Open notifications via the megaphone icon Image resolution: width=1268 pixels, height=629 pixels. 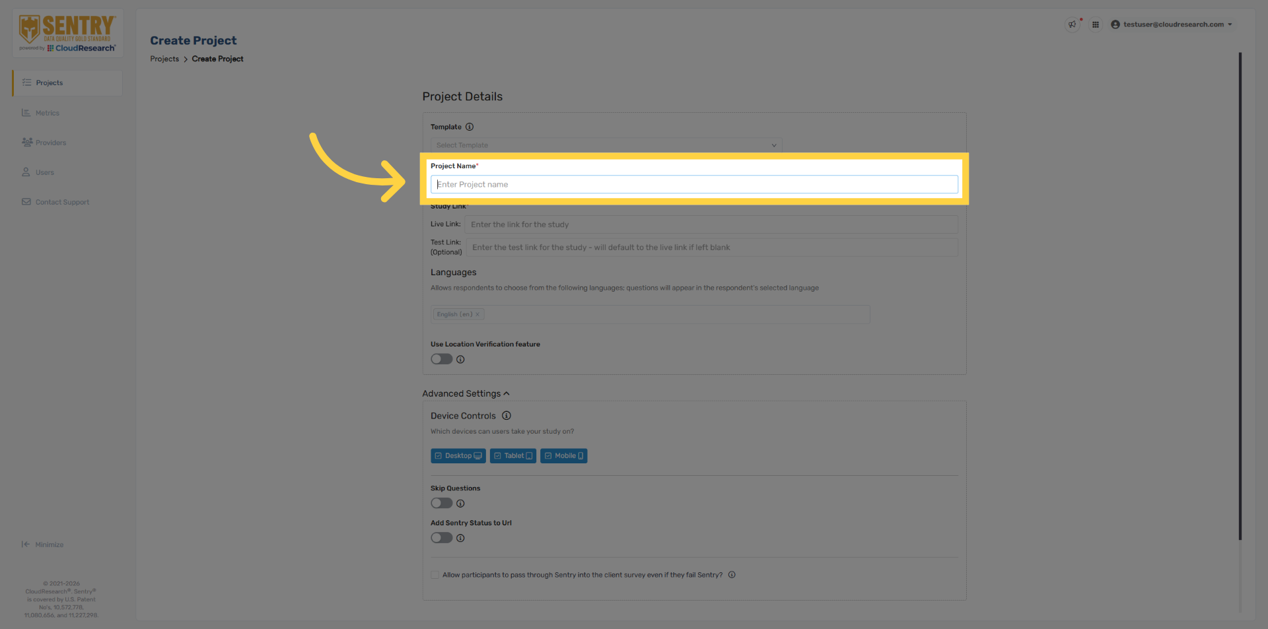[x=1072, y=24]
